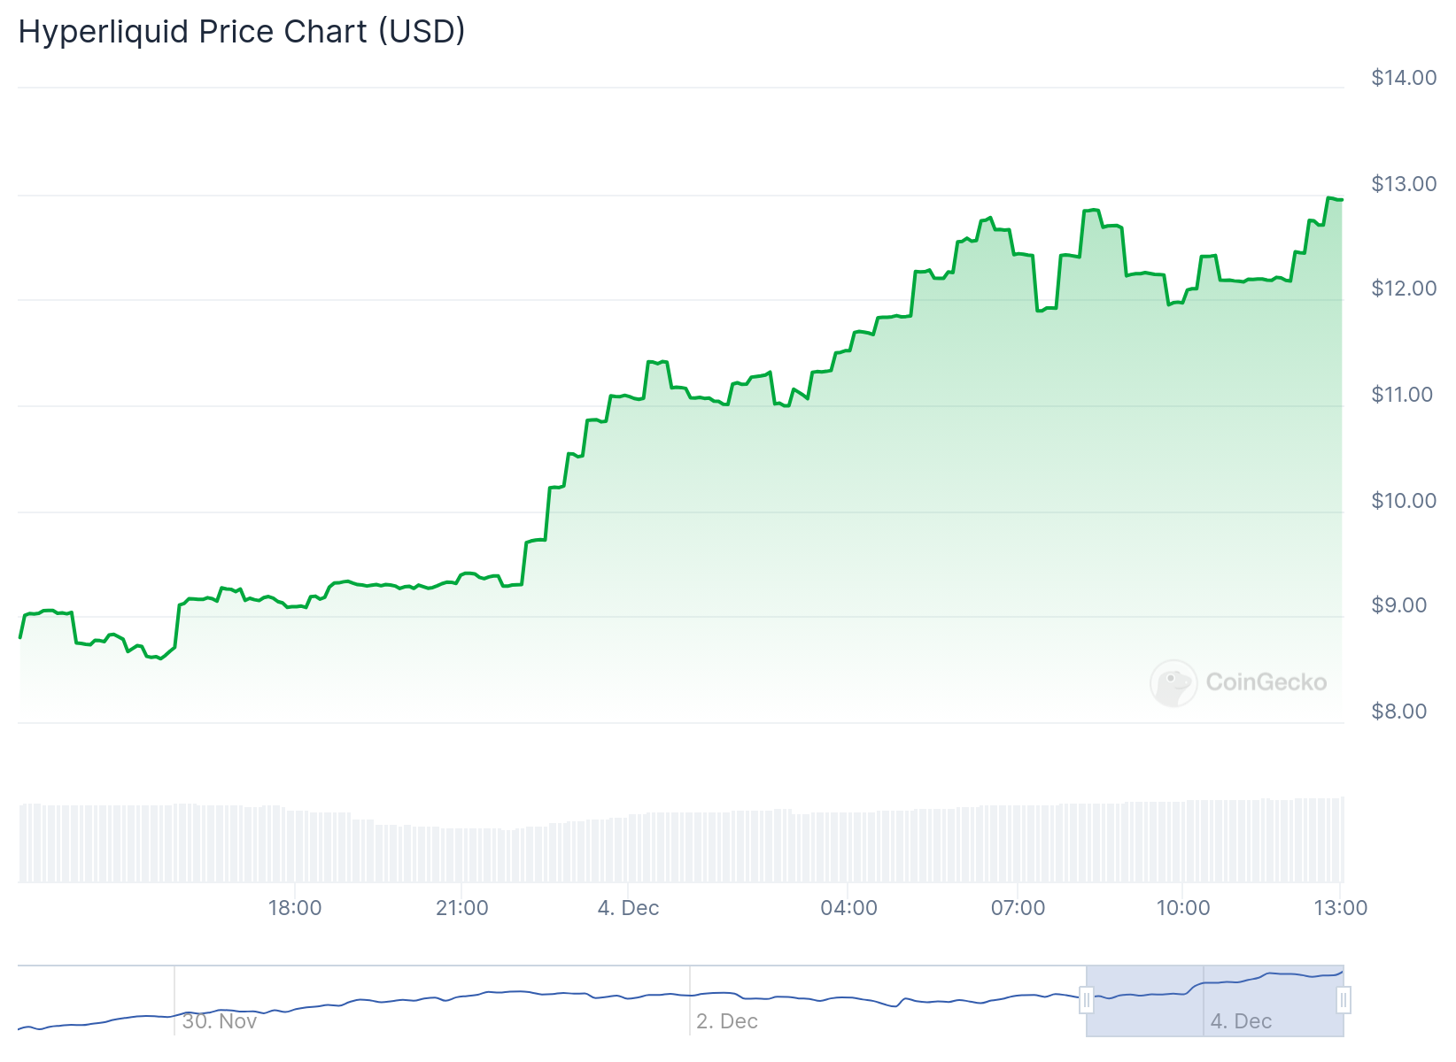Click the $14.00 price axis label
The image size is (1456, 1062).
1404,78
